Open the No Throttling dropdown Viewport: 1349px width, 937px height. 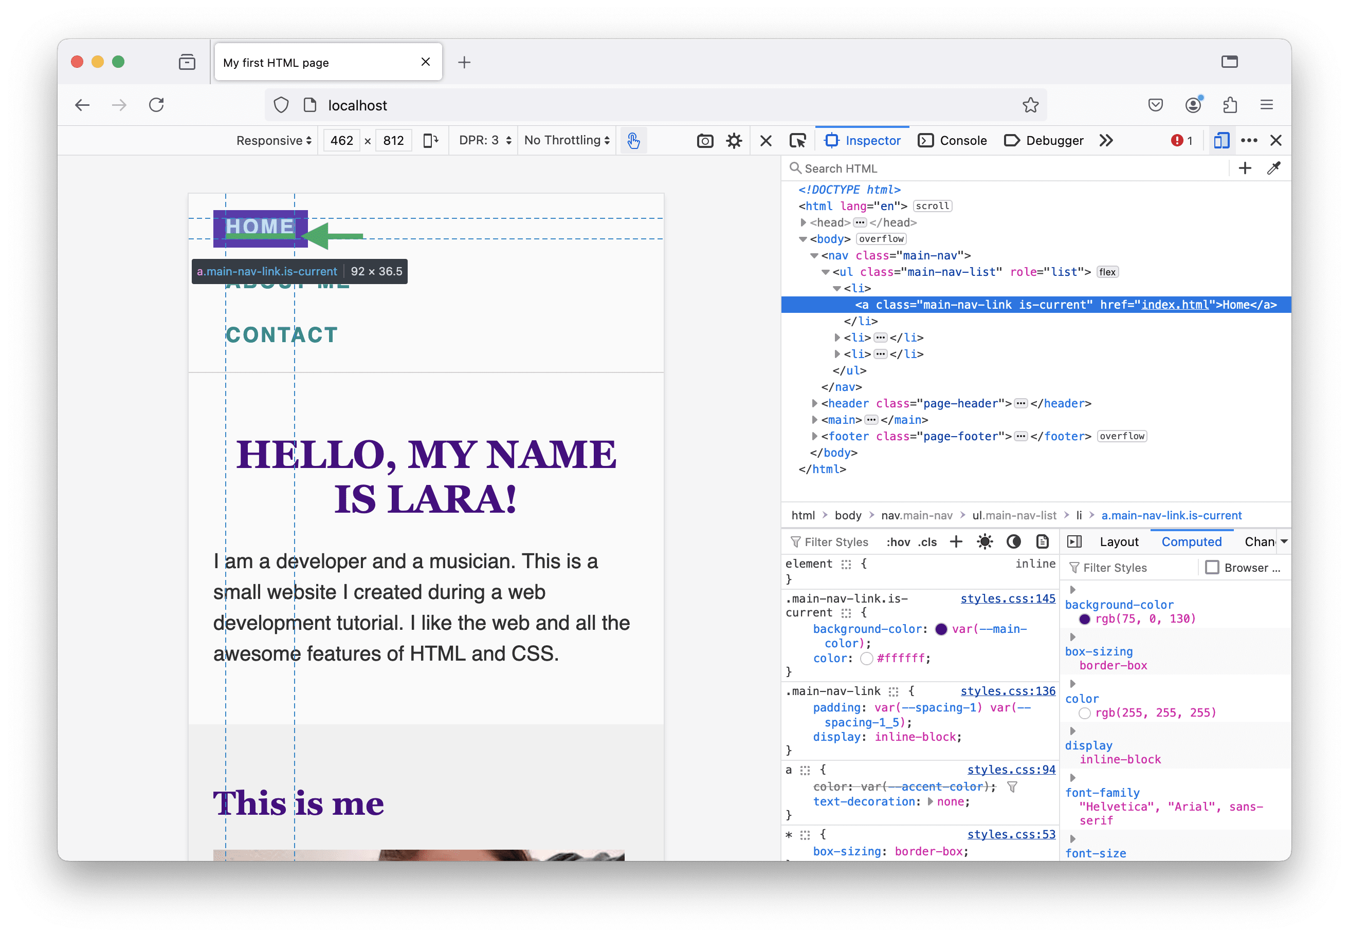click(567, 141)
